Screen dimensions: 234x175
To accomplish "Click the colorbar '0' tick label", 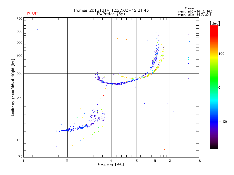I will (x=219, y=88).
